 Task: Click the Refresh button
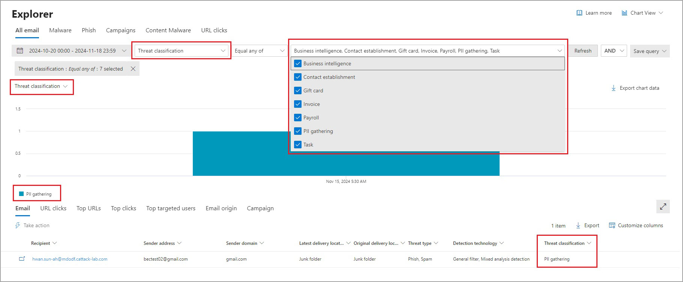(583, 51)
